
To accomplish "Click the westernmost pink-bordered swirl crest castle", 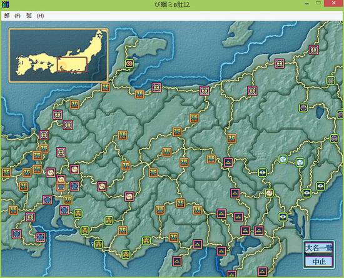I will 51,173.
